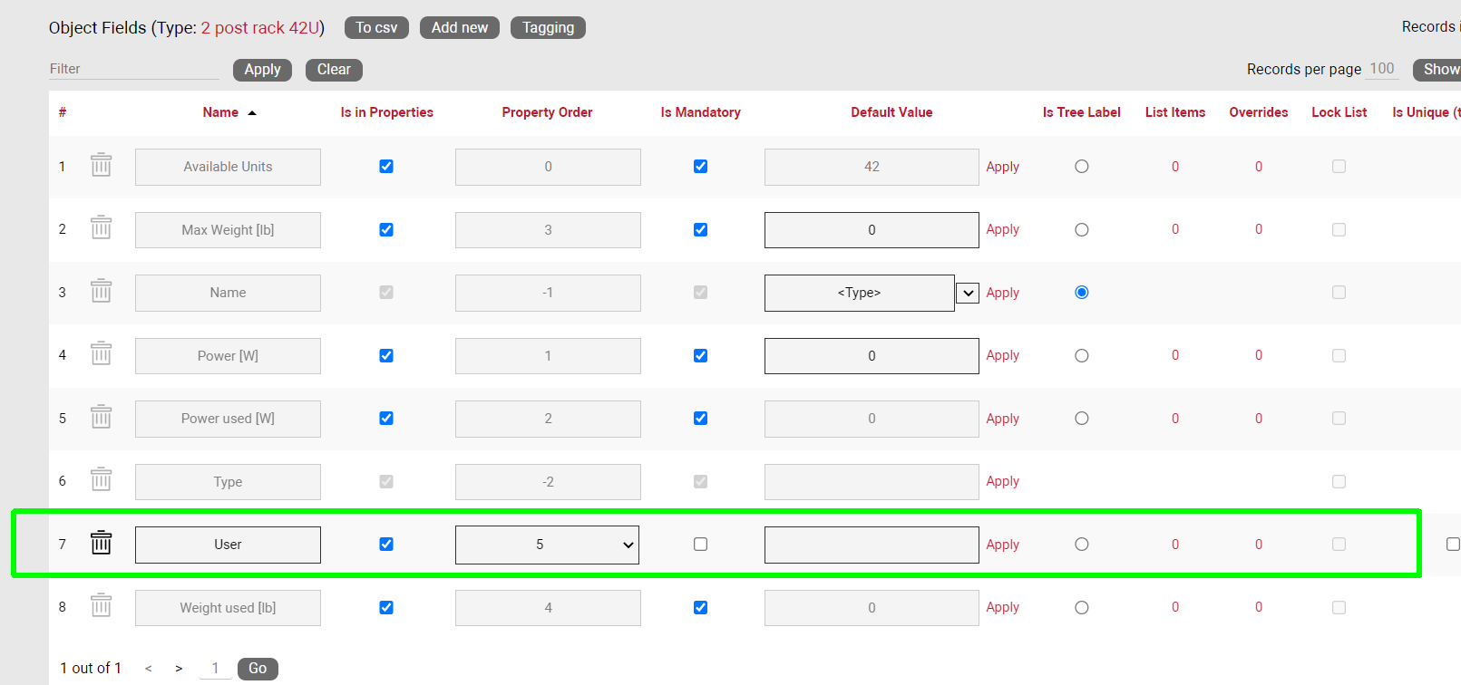
Task: Delete the Power used [W] field
Action: coord(101,418)
